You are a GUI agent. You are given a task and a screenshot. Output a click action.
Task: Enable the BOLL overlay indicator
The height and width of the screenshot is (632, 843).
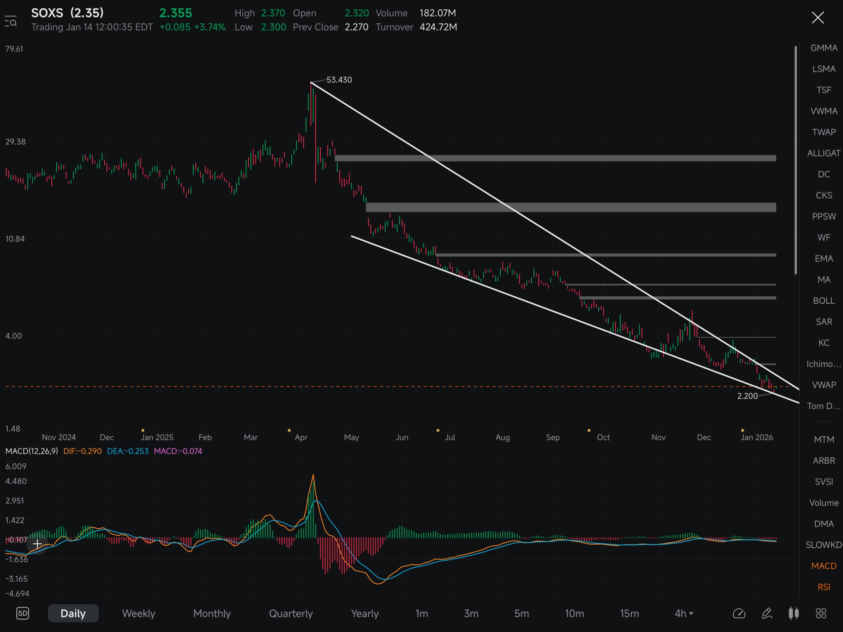[823, 300]
